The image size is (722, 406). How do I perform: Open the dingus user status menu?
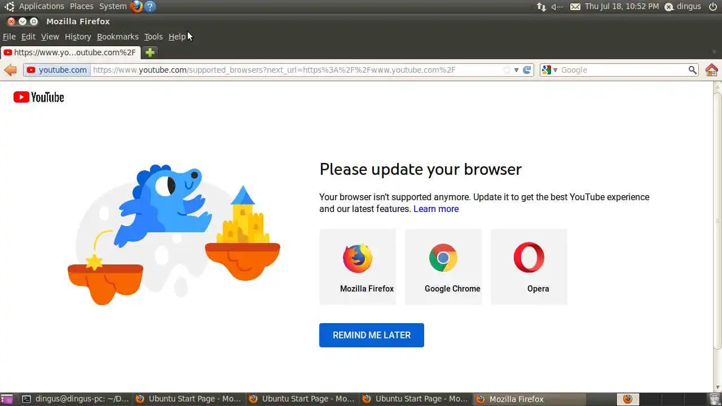pos(683,6)
